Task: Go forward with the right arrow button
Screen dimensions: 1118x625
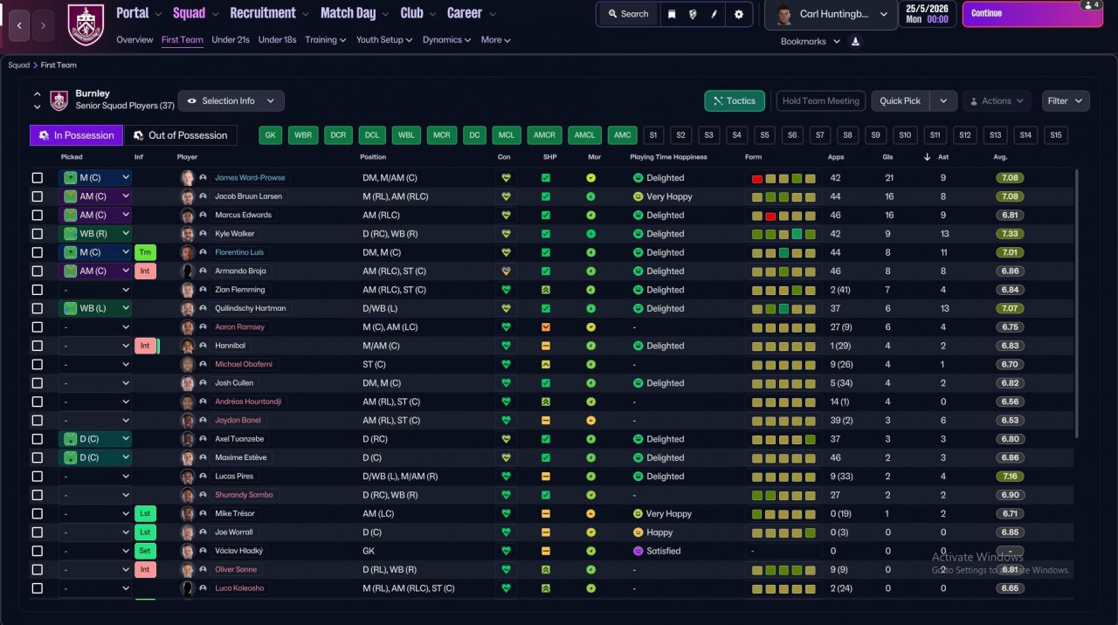Action: coord(44,25)
